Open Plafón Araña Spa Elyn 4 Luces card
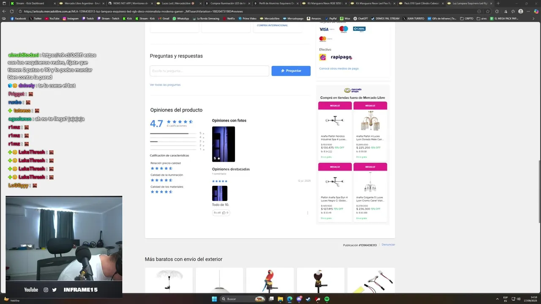Viewport: 541px width, 304px height. pyautogui.click(x=335, y=193)
